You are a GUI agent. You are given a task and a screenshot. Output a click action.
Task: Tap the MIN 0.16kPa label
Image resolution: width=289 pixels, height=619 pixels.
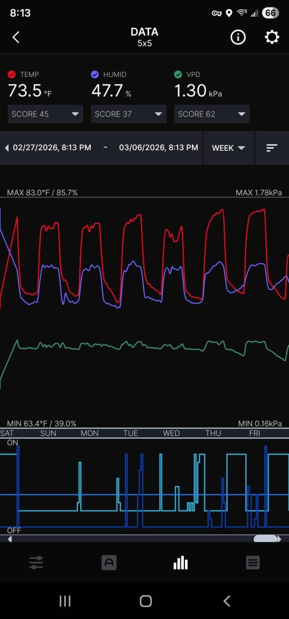(260, 424)
